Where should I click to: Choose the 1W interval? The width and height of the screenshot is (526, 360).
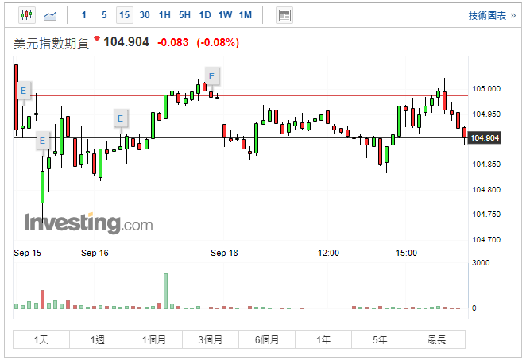(x=225, y=15)
